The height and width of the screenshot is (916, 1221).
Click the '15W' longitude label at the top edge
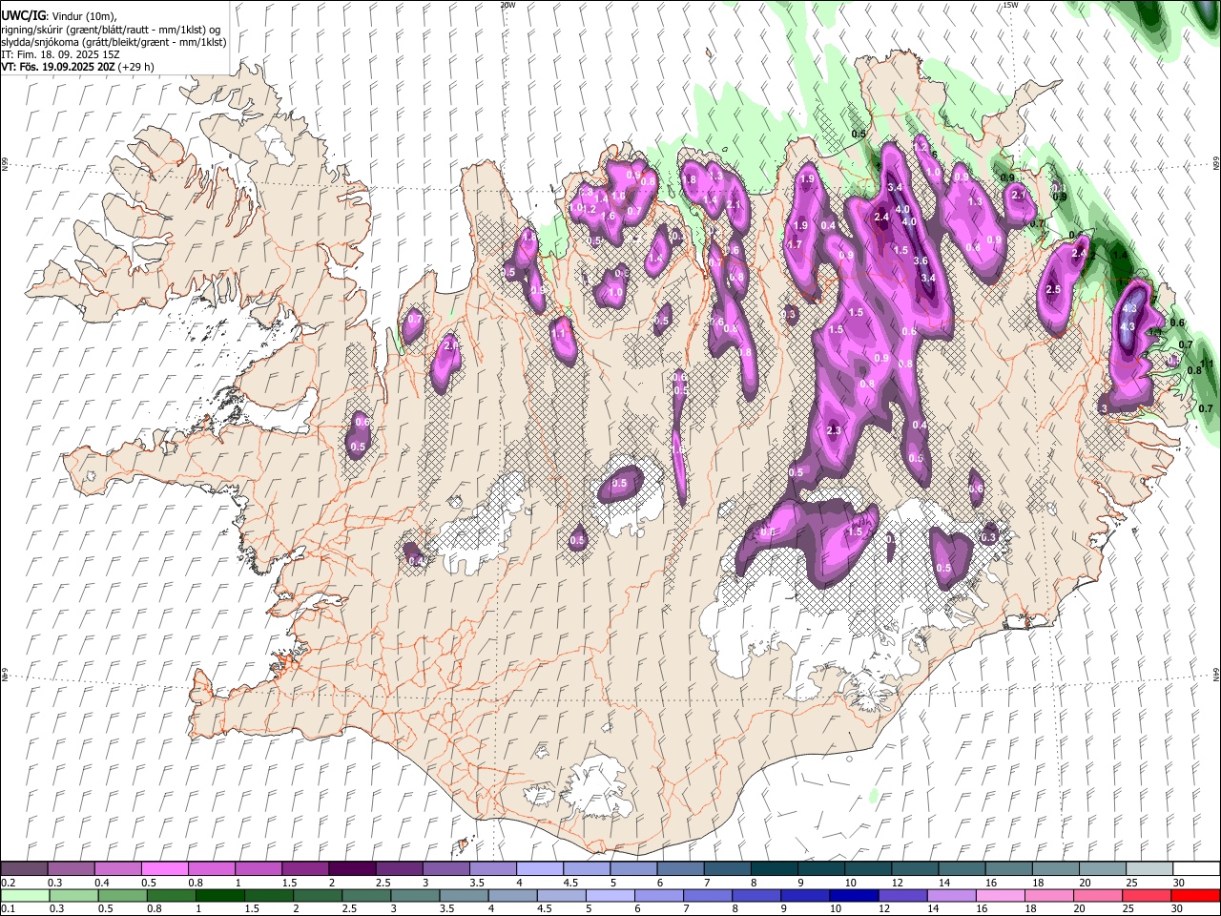coord(1010,5)
